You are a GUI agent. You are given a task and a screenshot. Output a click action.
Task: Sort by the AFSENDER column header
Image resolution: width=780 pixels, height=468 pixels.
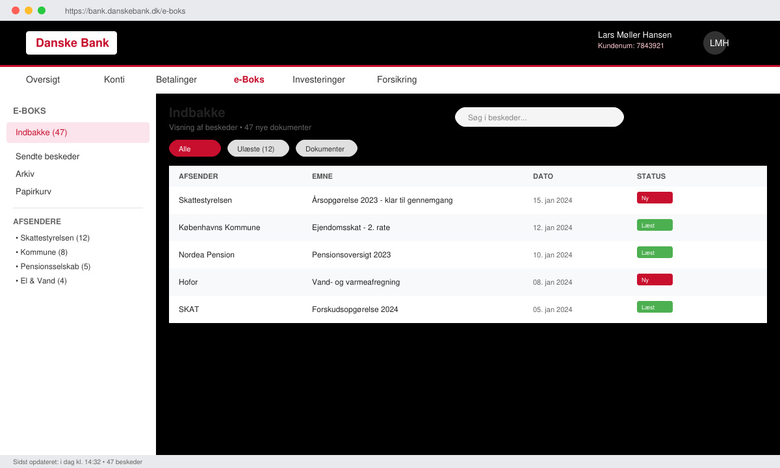tap(198, 176)
